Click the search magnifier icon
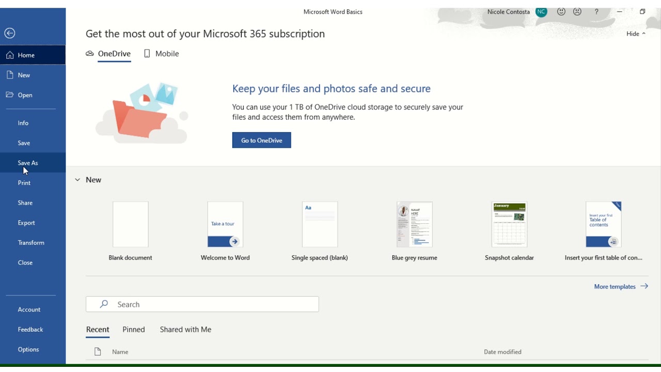Viewport: 661px width, 372px height. 104,304
